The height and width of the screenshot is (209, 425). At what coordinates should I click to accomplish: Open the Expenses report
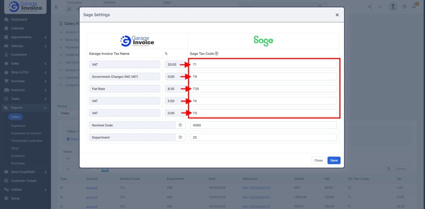point(18,126)
